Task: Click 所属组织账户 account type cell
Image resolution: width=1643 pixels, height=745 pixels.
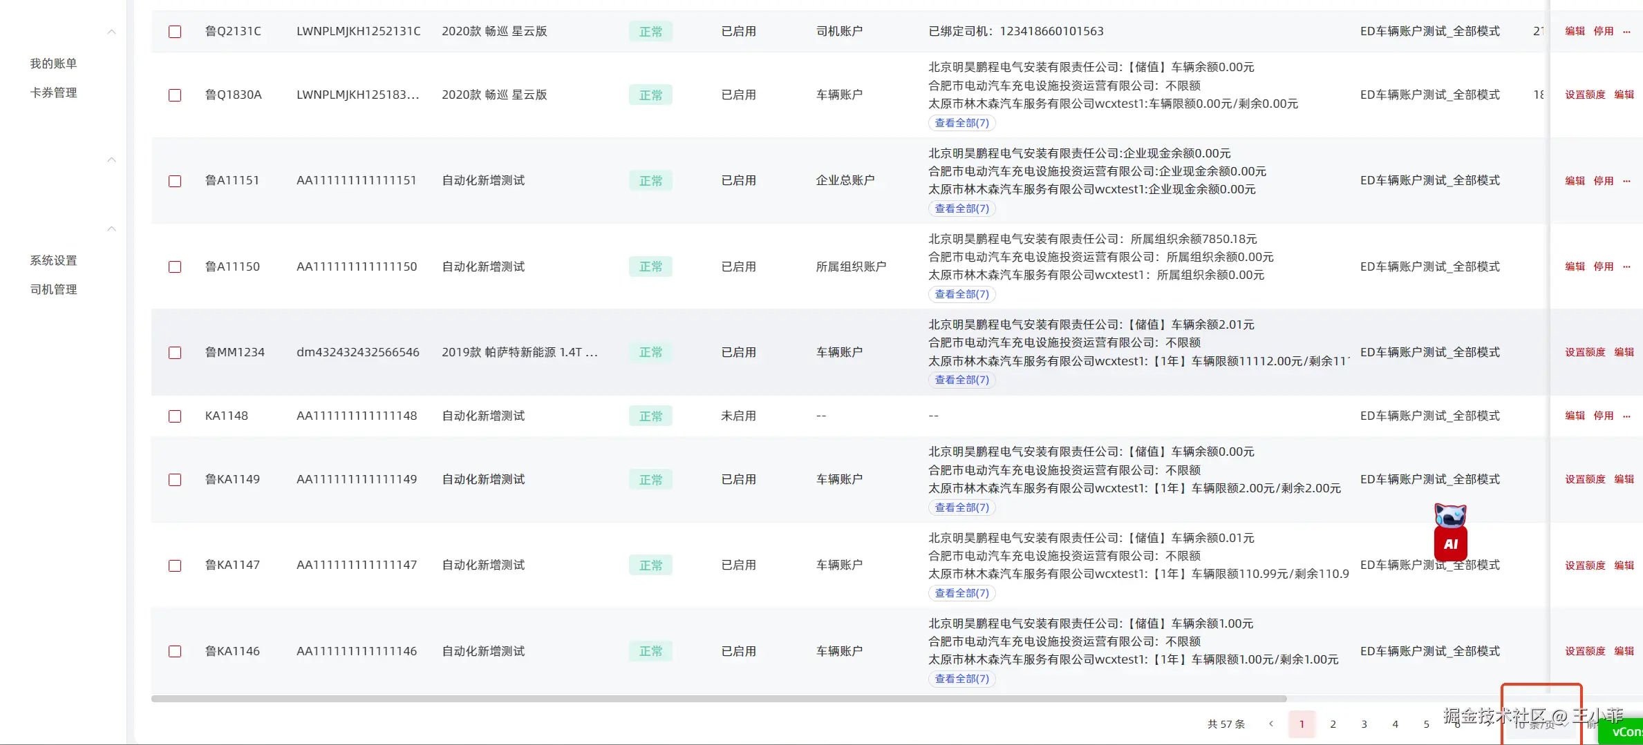Action: [x=851, y=267]
